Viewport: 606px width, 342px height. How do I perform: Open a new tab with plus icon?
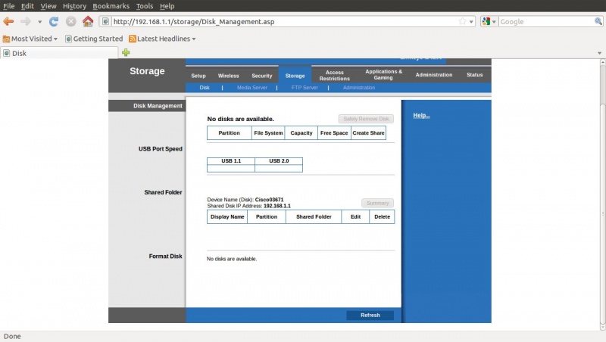pos(126,53)
